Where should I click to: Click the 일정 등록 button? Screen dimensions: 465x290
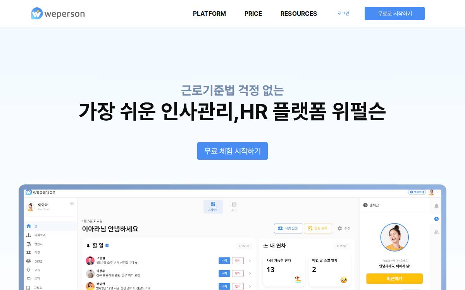pos(318,229)
